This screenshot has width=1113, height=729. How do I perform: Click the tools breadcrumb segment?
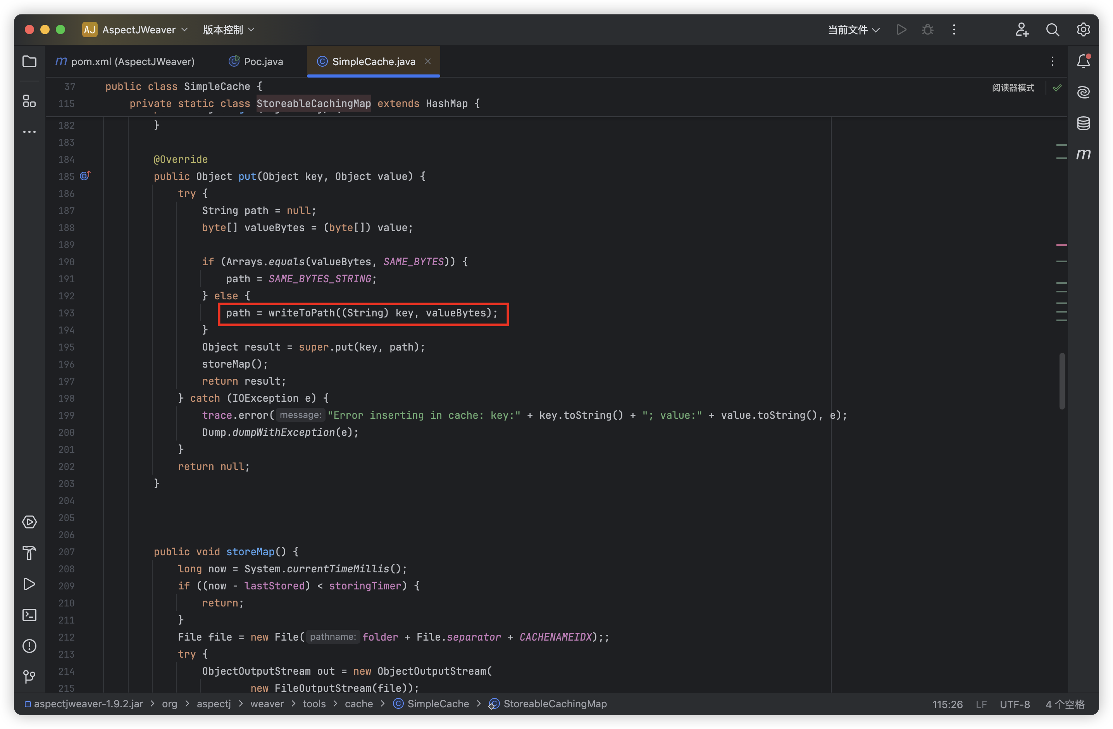[x=314, y=704]
